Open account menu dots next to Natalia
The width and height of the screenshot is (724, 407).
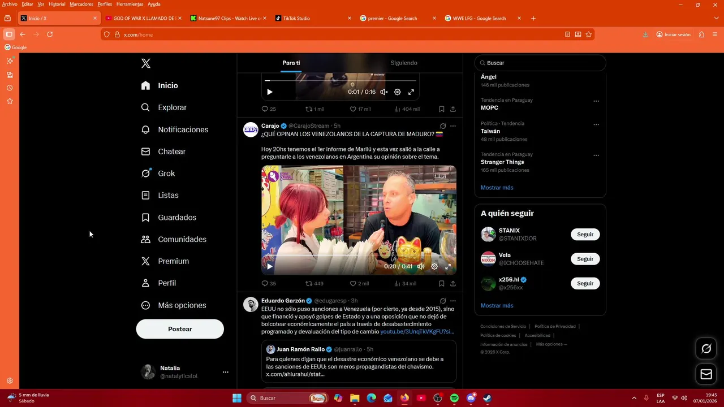(x=225, y=372)
